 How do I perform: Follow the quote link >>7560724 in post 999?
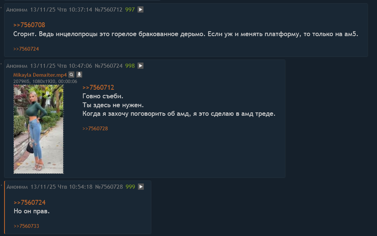30,202
